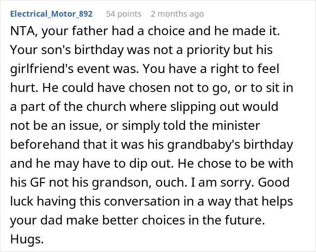Click the phrase "dip out" in the comment
This screenshot has height=252, width=316.
151,164
